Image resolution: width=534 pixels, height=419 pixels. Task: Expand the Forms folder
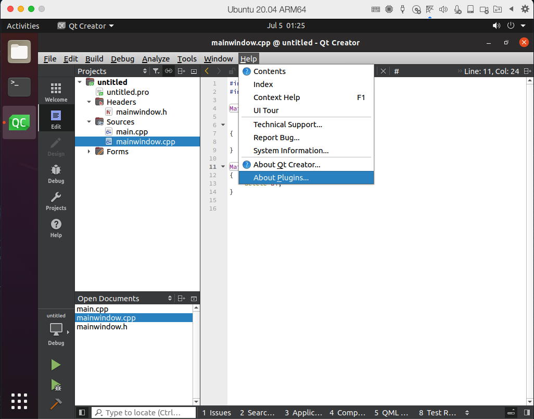pyautogui.click(x=89, y=151)
